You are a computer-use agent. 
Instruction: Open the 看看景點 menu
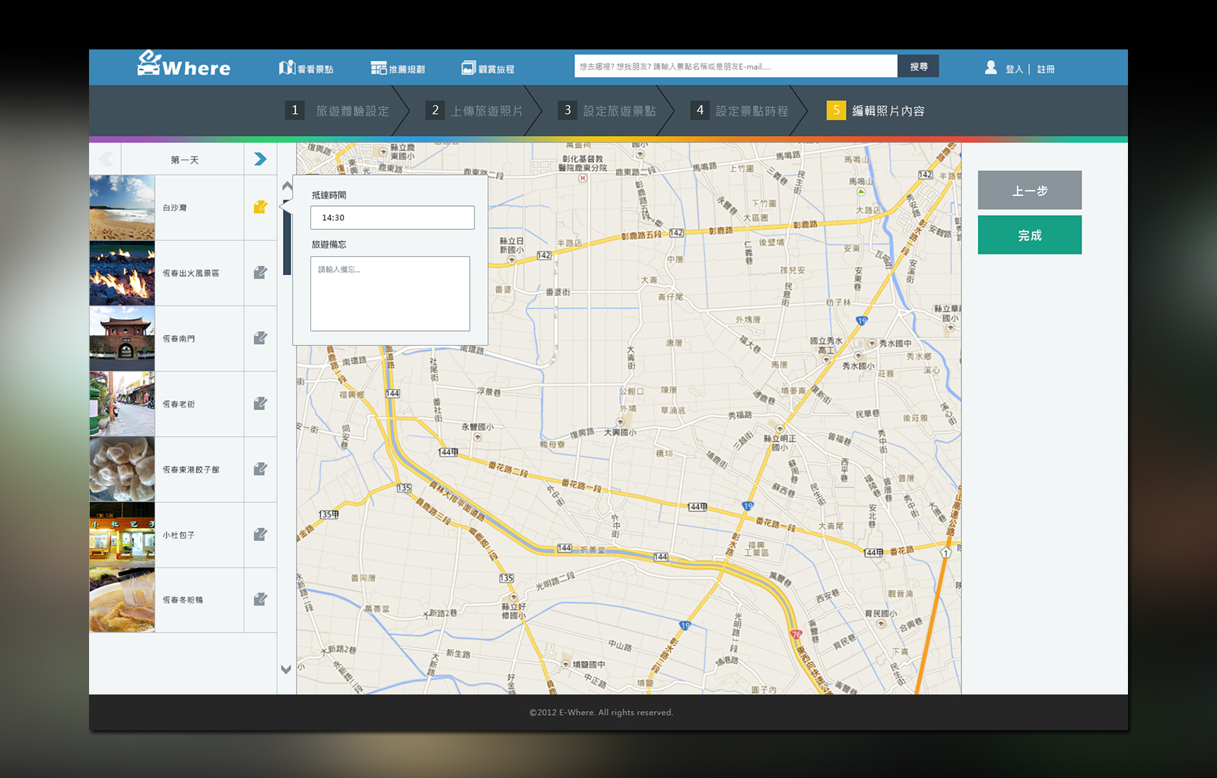307,68
